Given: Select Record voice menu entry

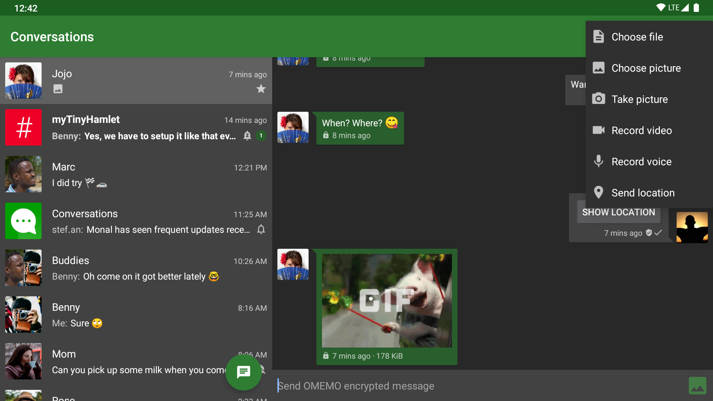Looking at the screenshot, I should pos(641,162).
